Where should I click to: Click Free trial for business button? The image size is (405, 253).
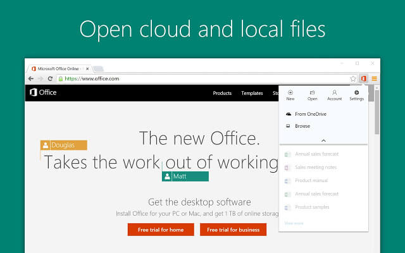pos(233,230)
